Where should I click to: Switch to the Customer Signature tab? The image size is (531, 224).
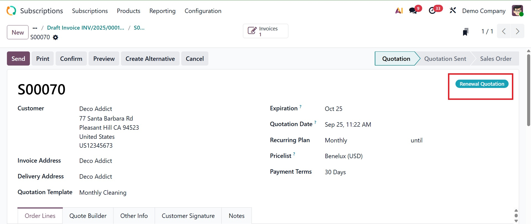click(x=188, y=216)
